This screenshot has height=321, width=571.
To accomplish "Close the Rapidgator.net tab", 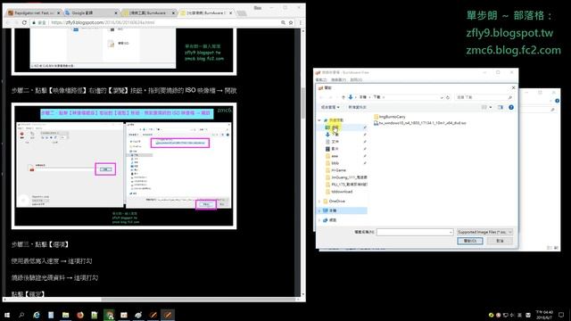I will (58, 12).
